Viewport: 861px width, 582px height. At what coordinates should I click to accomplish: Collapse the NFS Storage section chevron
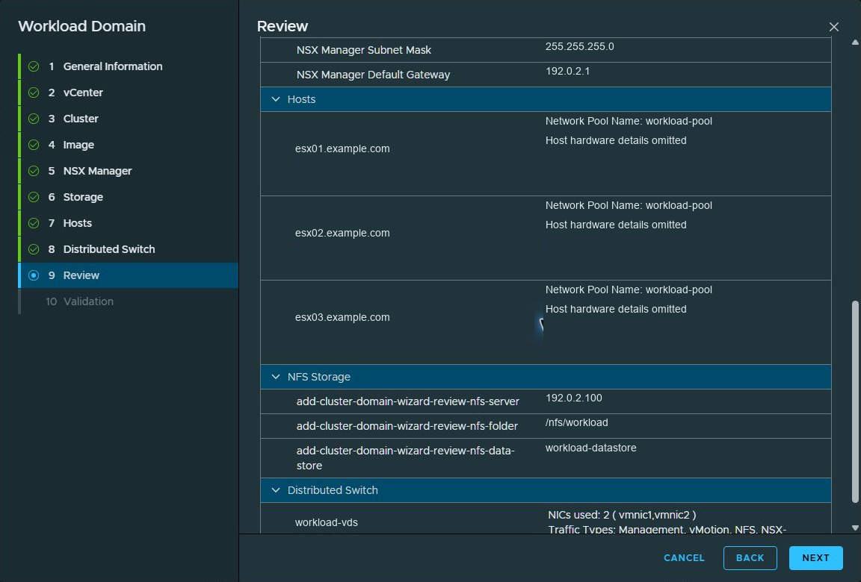pos(276,377)
